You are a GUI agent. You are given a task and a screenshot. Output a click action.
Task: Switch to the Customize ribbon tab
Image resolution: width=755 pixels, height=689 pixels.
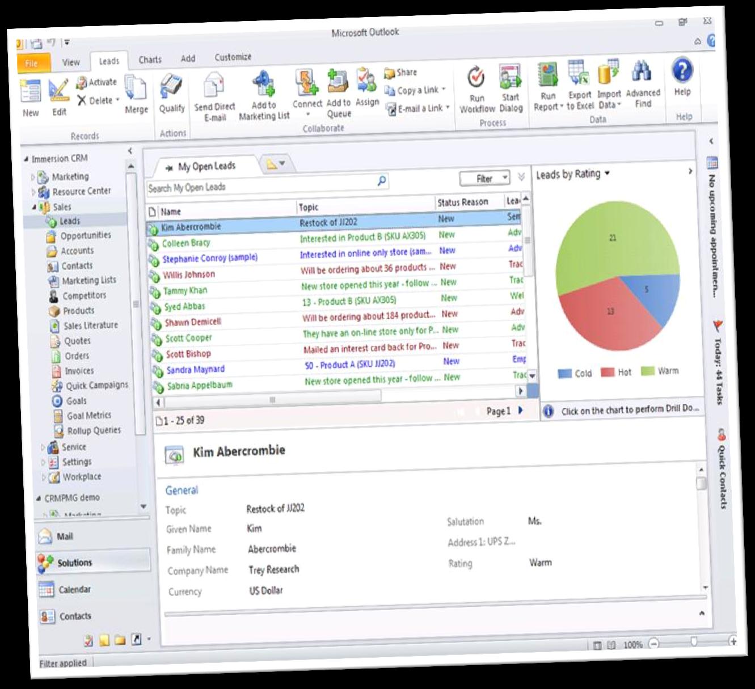(x=233, y=57)
